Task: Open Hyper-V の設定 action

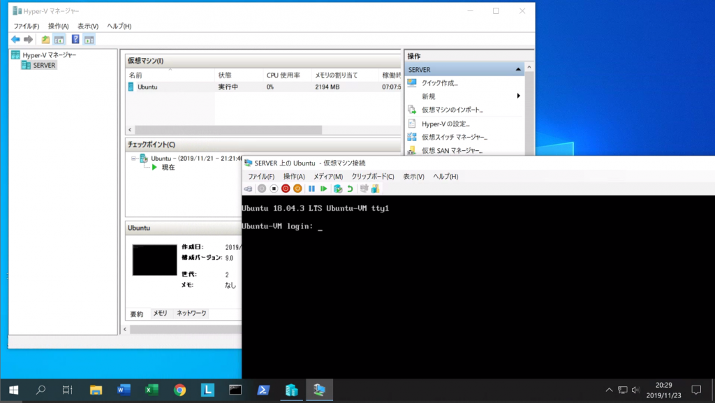Action: point(445,124)
